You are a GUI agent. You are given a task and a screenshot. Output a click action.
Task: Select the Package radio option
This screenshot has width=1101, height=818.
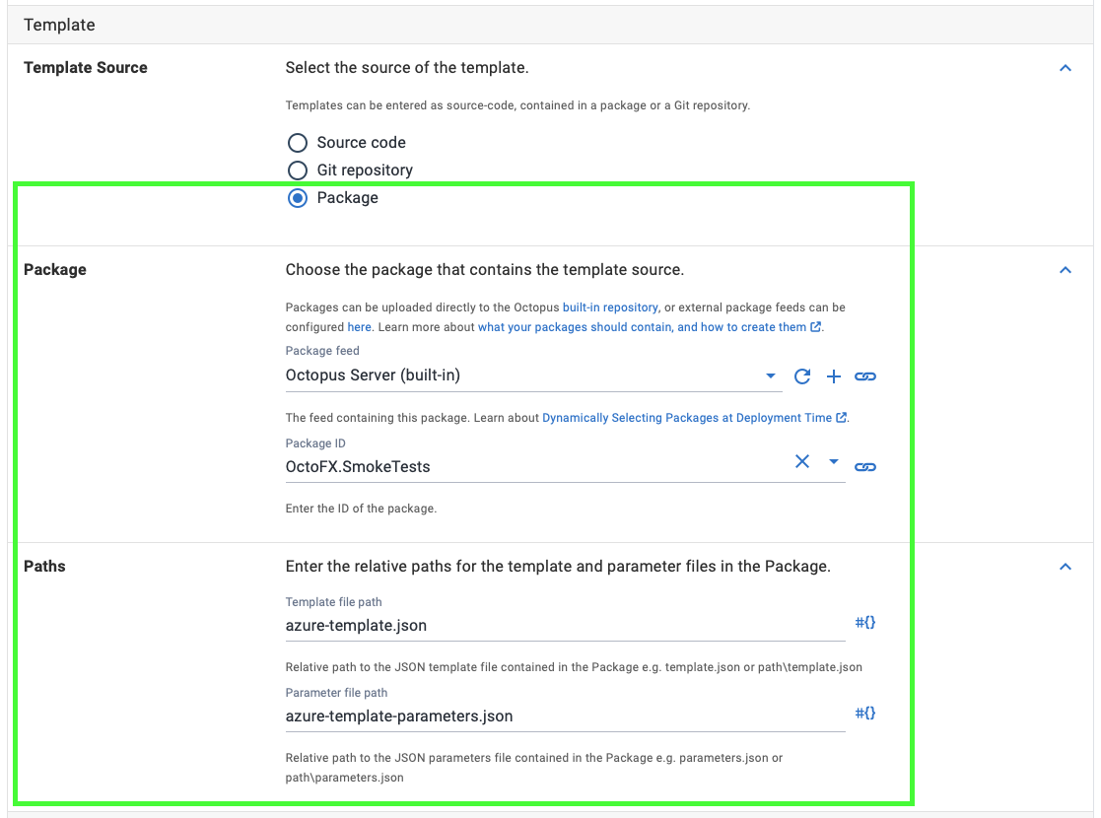(x=298, y=198)
